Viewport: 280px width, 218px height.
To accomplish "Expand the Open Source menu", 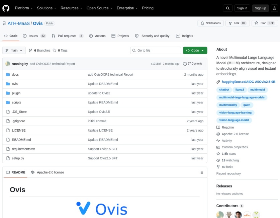I will click(99, 8).
